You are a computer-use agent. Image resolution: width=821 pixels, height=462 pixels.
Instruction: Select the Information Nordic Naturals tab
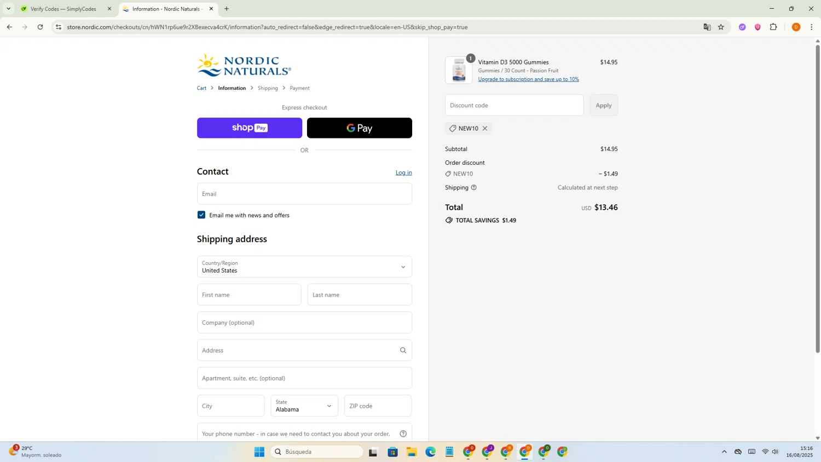[167, 9]
